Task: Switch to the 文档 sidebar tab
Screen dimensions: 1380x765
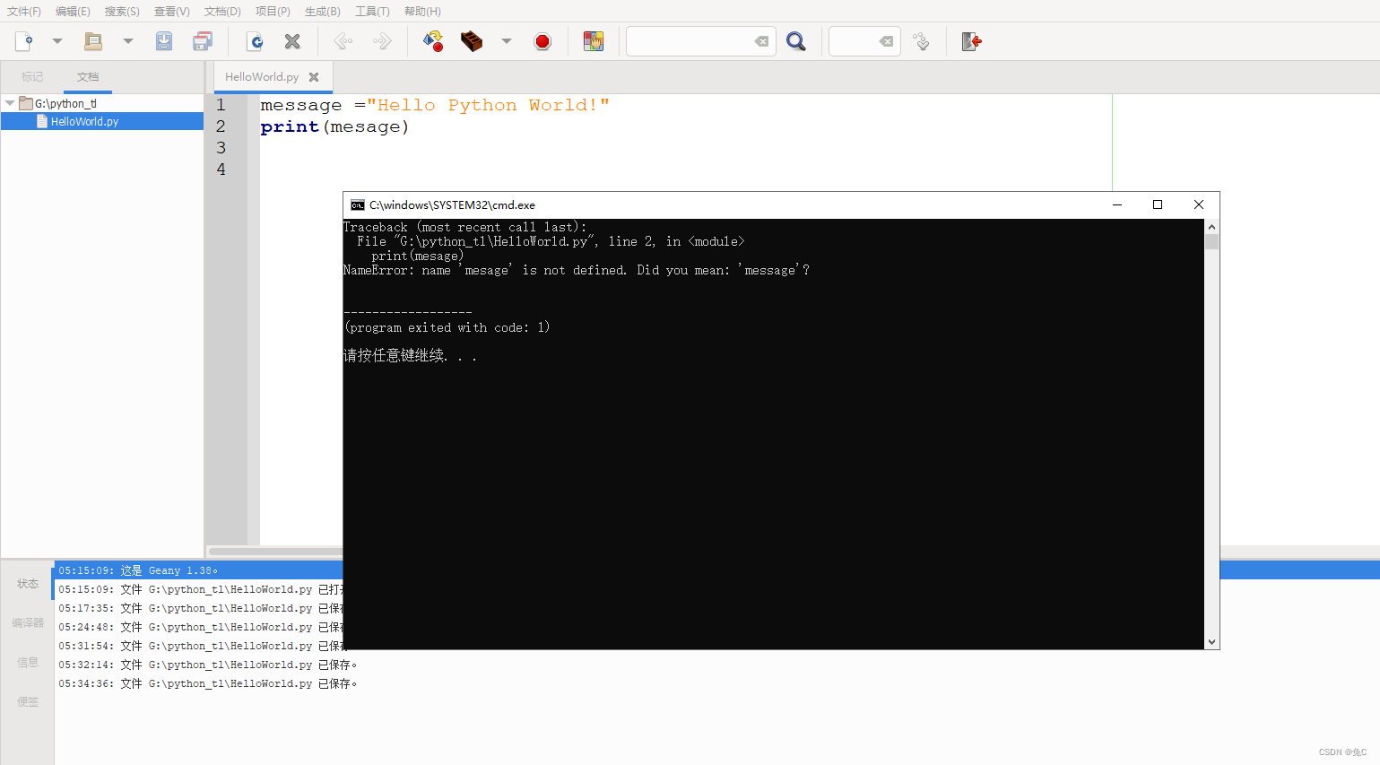Action: click(x=88, y=77)
